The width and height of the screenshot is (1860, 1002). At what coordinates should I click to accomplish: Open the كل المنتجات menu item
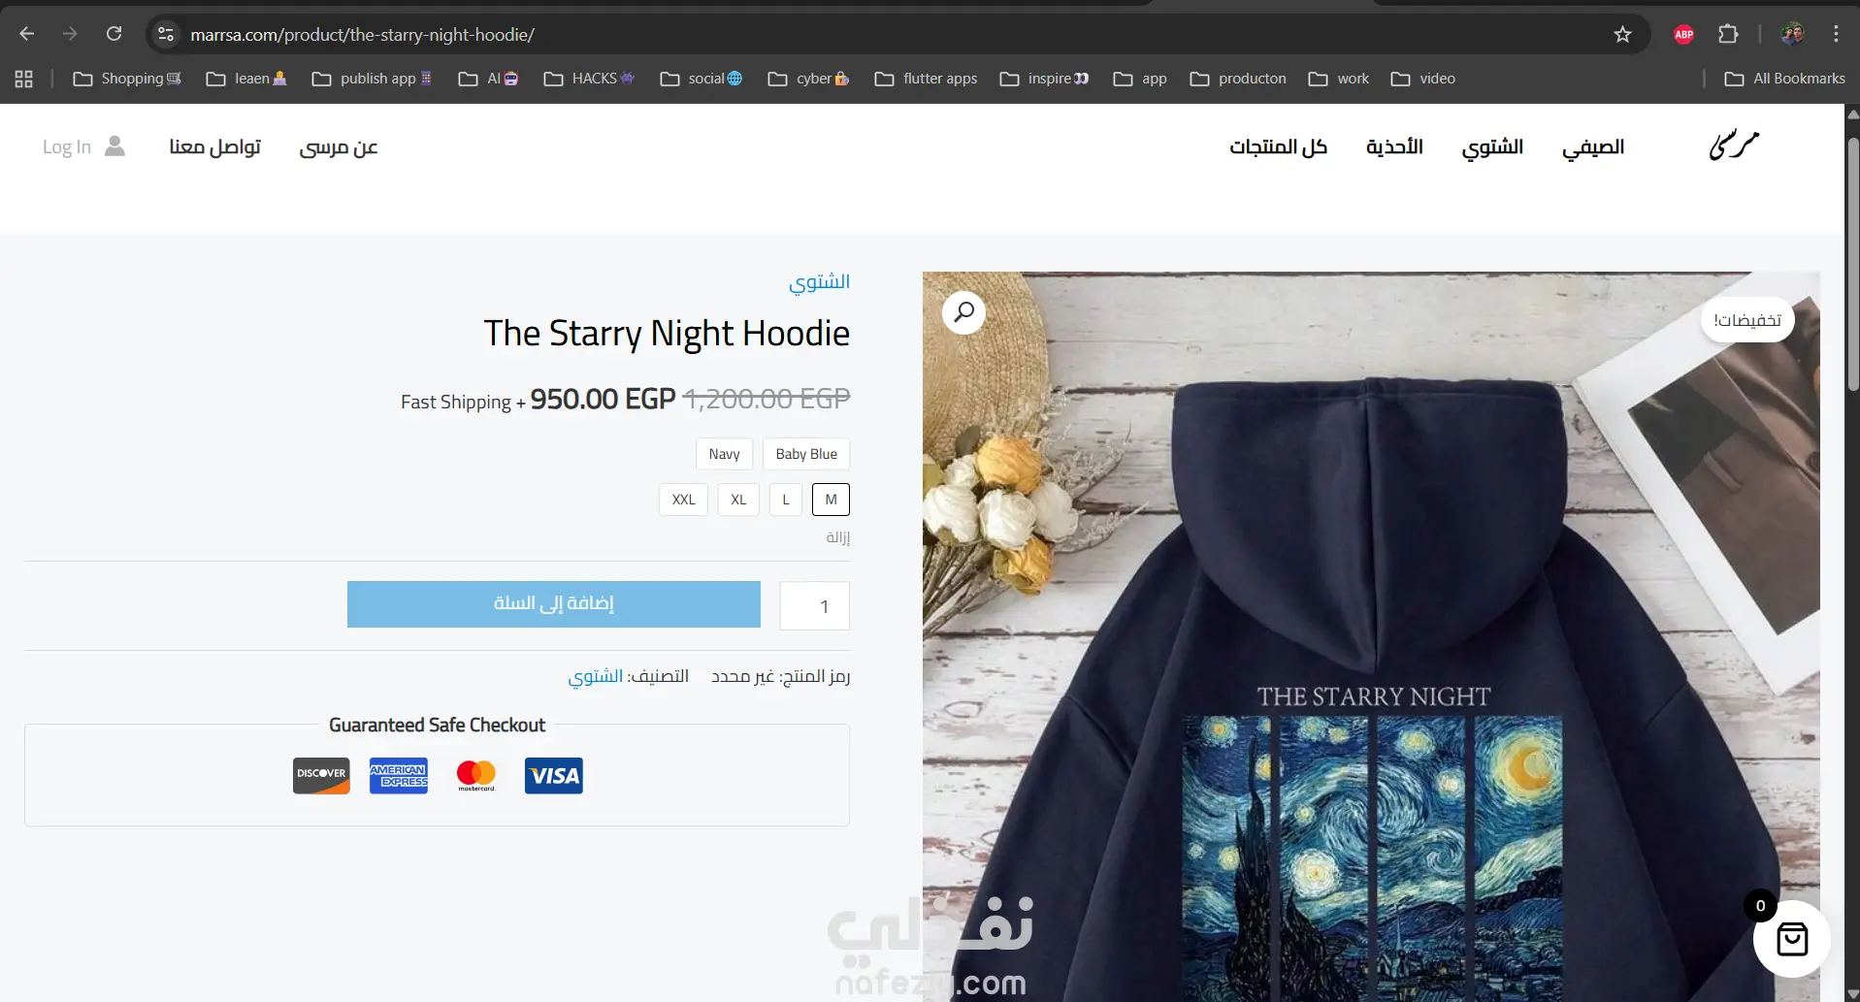(x=1278, y=146)
